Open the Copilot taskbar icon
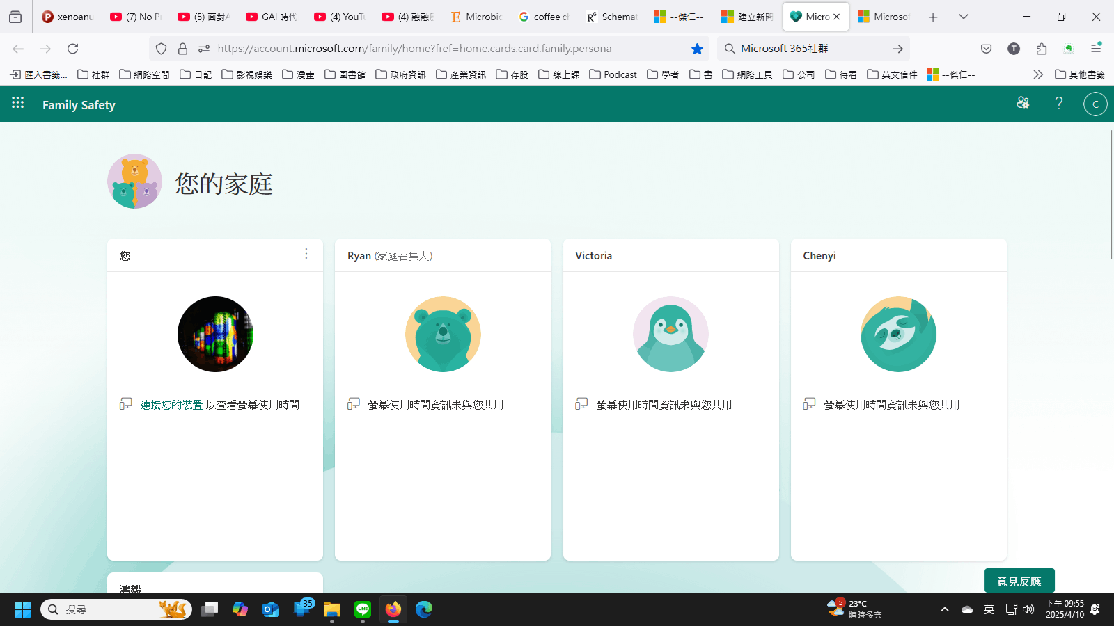This screenshot has height=626, width=1114. click(240, 609)
